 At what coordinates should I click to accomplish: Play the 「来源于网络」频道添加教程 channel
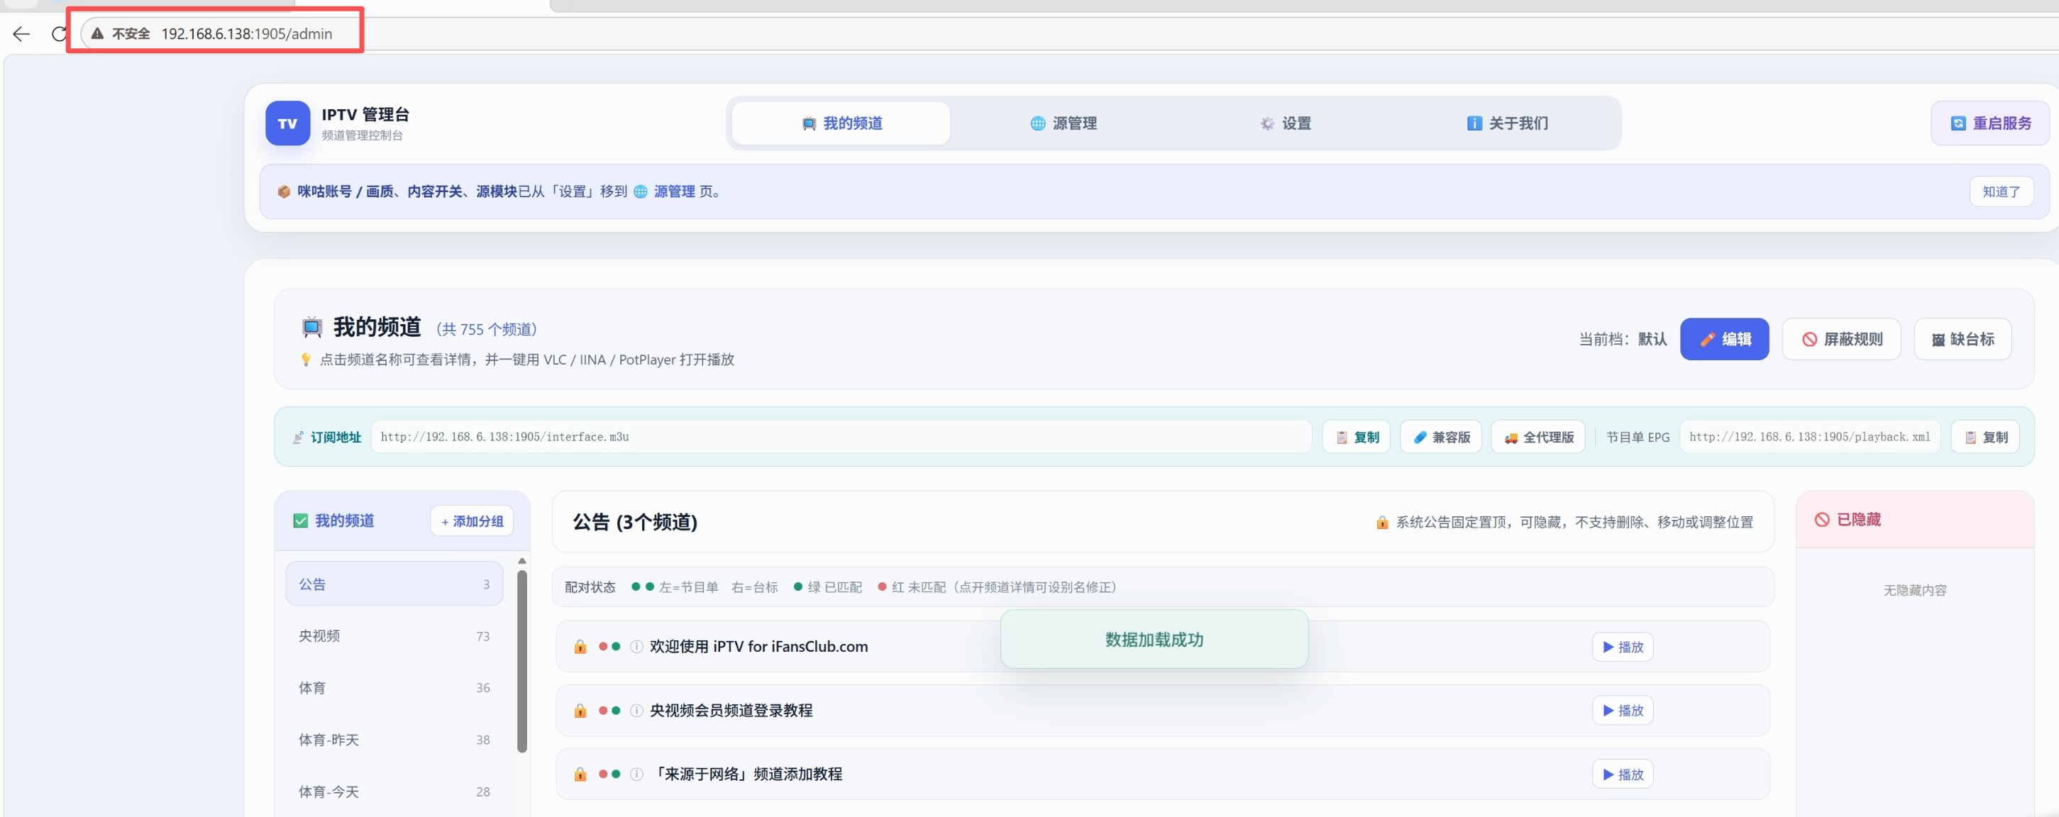1623,774
